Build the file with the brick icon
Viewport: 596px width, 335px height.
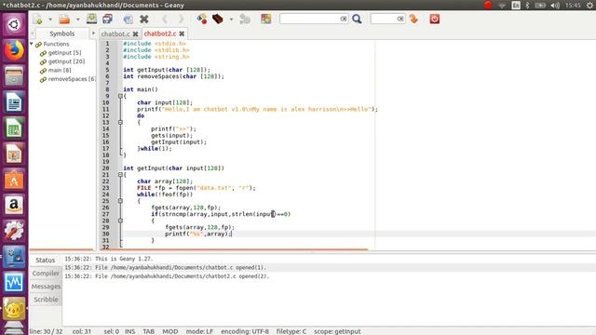pos(218,19)
